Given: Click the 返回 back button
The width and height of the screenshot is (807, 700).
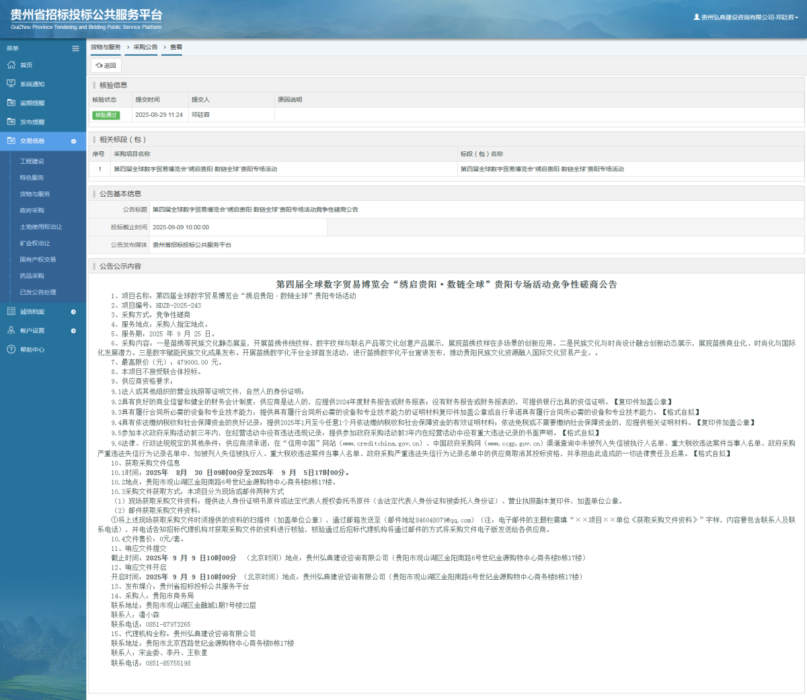Looking at the screenshot, I should (106, 65).
